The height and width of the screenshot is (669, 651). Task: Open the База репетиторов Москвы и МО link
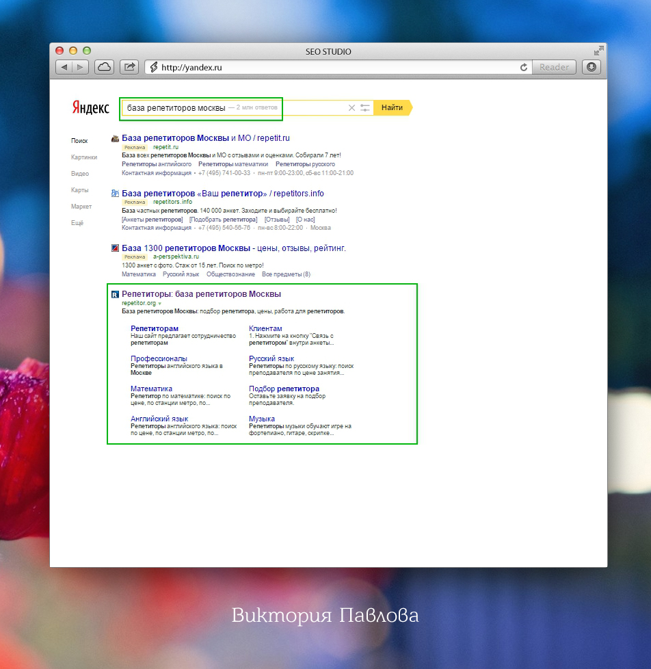point(206,137)
